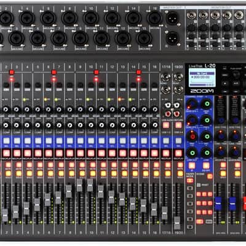Viewport: 246px width, 246px height.
Task: Mute channel 4
Action: [x=30, y=165]
